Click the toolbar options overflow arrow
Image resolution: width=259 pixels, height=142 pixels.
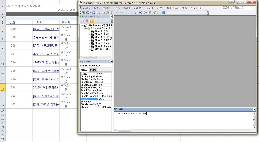[x=208, y=13]
